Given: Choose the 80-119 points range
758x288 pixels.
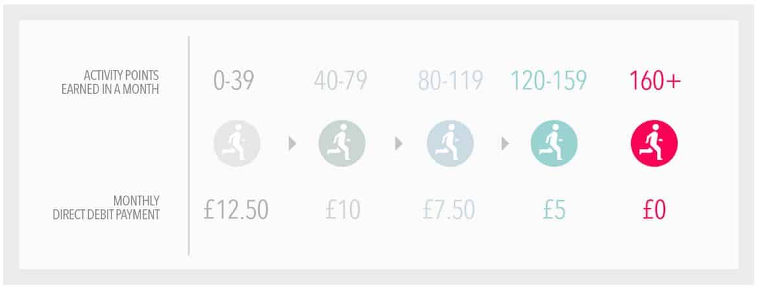Looking at the screenshot, I should (x=451, y=81).
